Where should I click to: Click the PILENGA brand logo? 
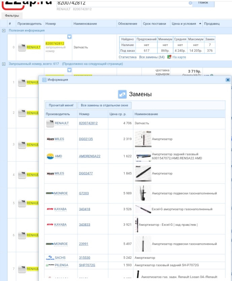pos(50,265)
